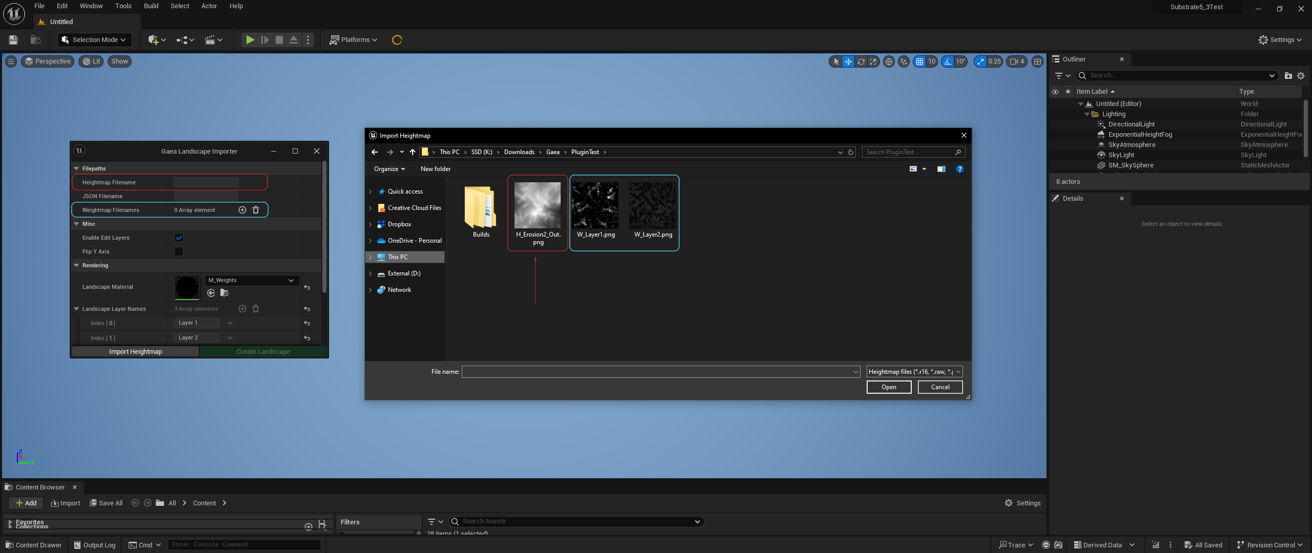Browse to Landscape Material in Content Browser
1312x553 pixels.
(x=224, y=293)
